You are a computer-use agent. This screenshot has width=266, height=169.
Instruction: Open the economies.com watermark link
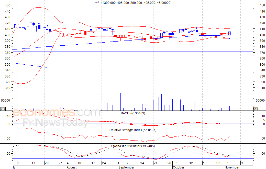56,113
